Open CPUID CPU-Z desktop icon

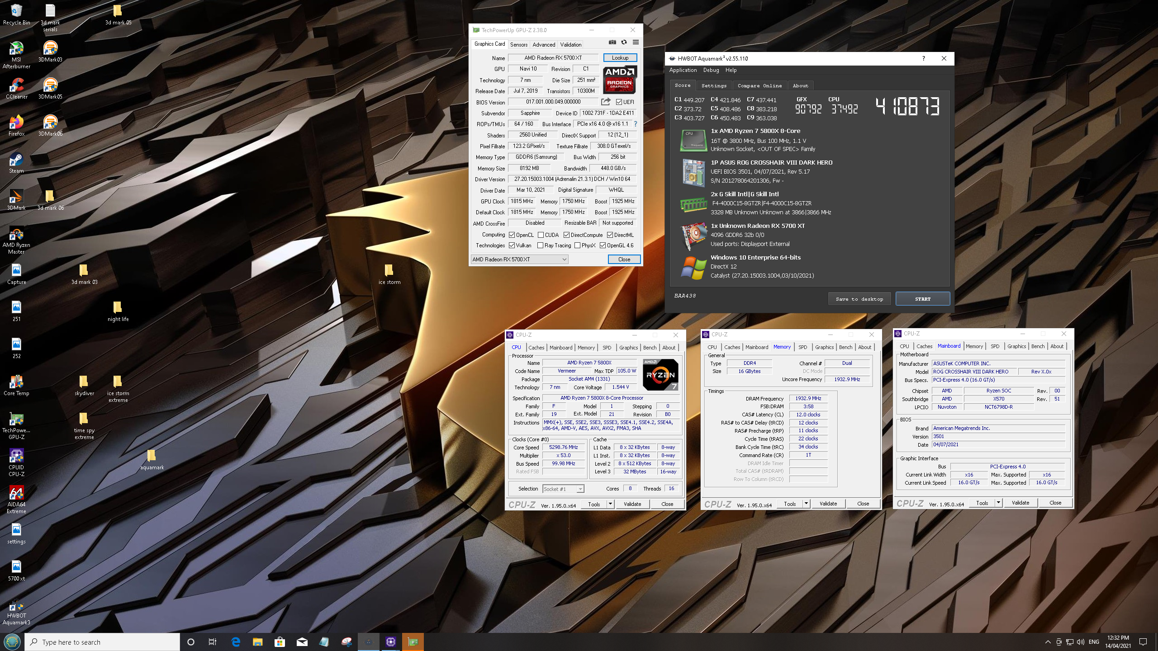tap(16, 462)
